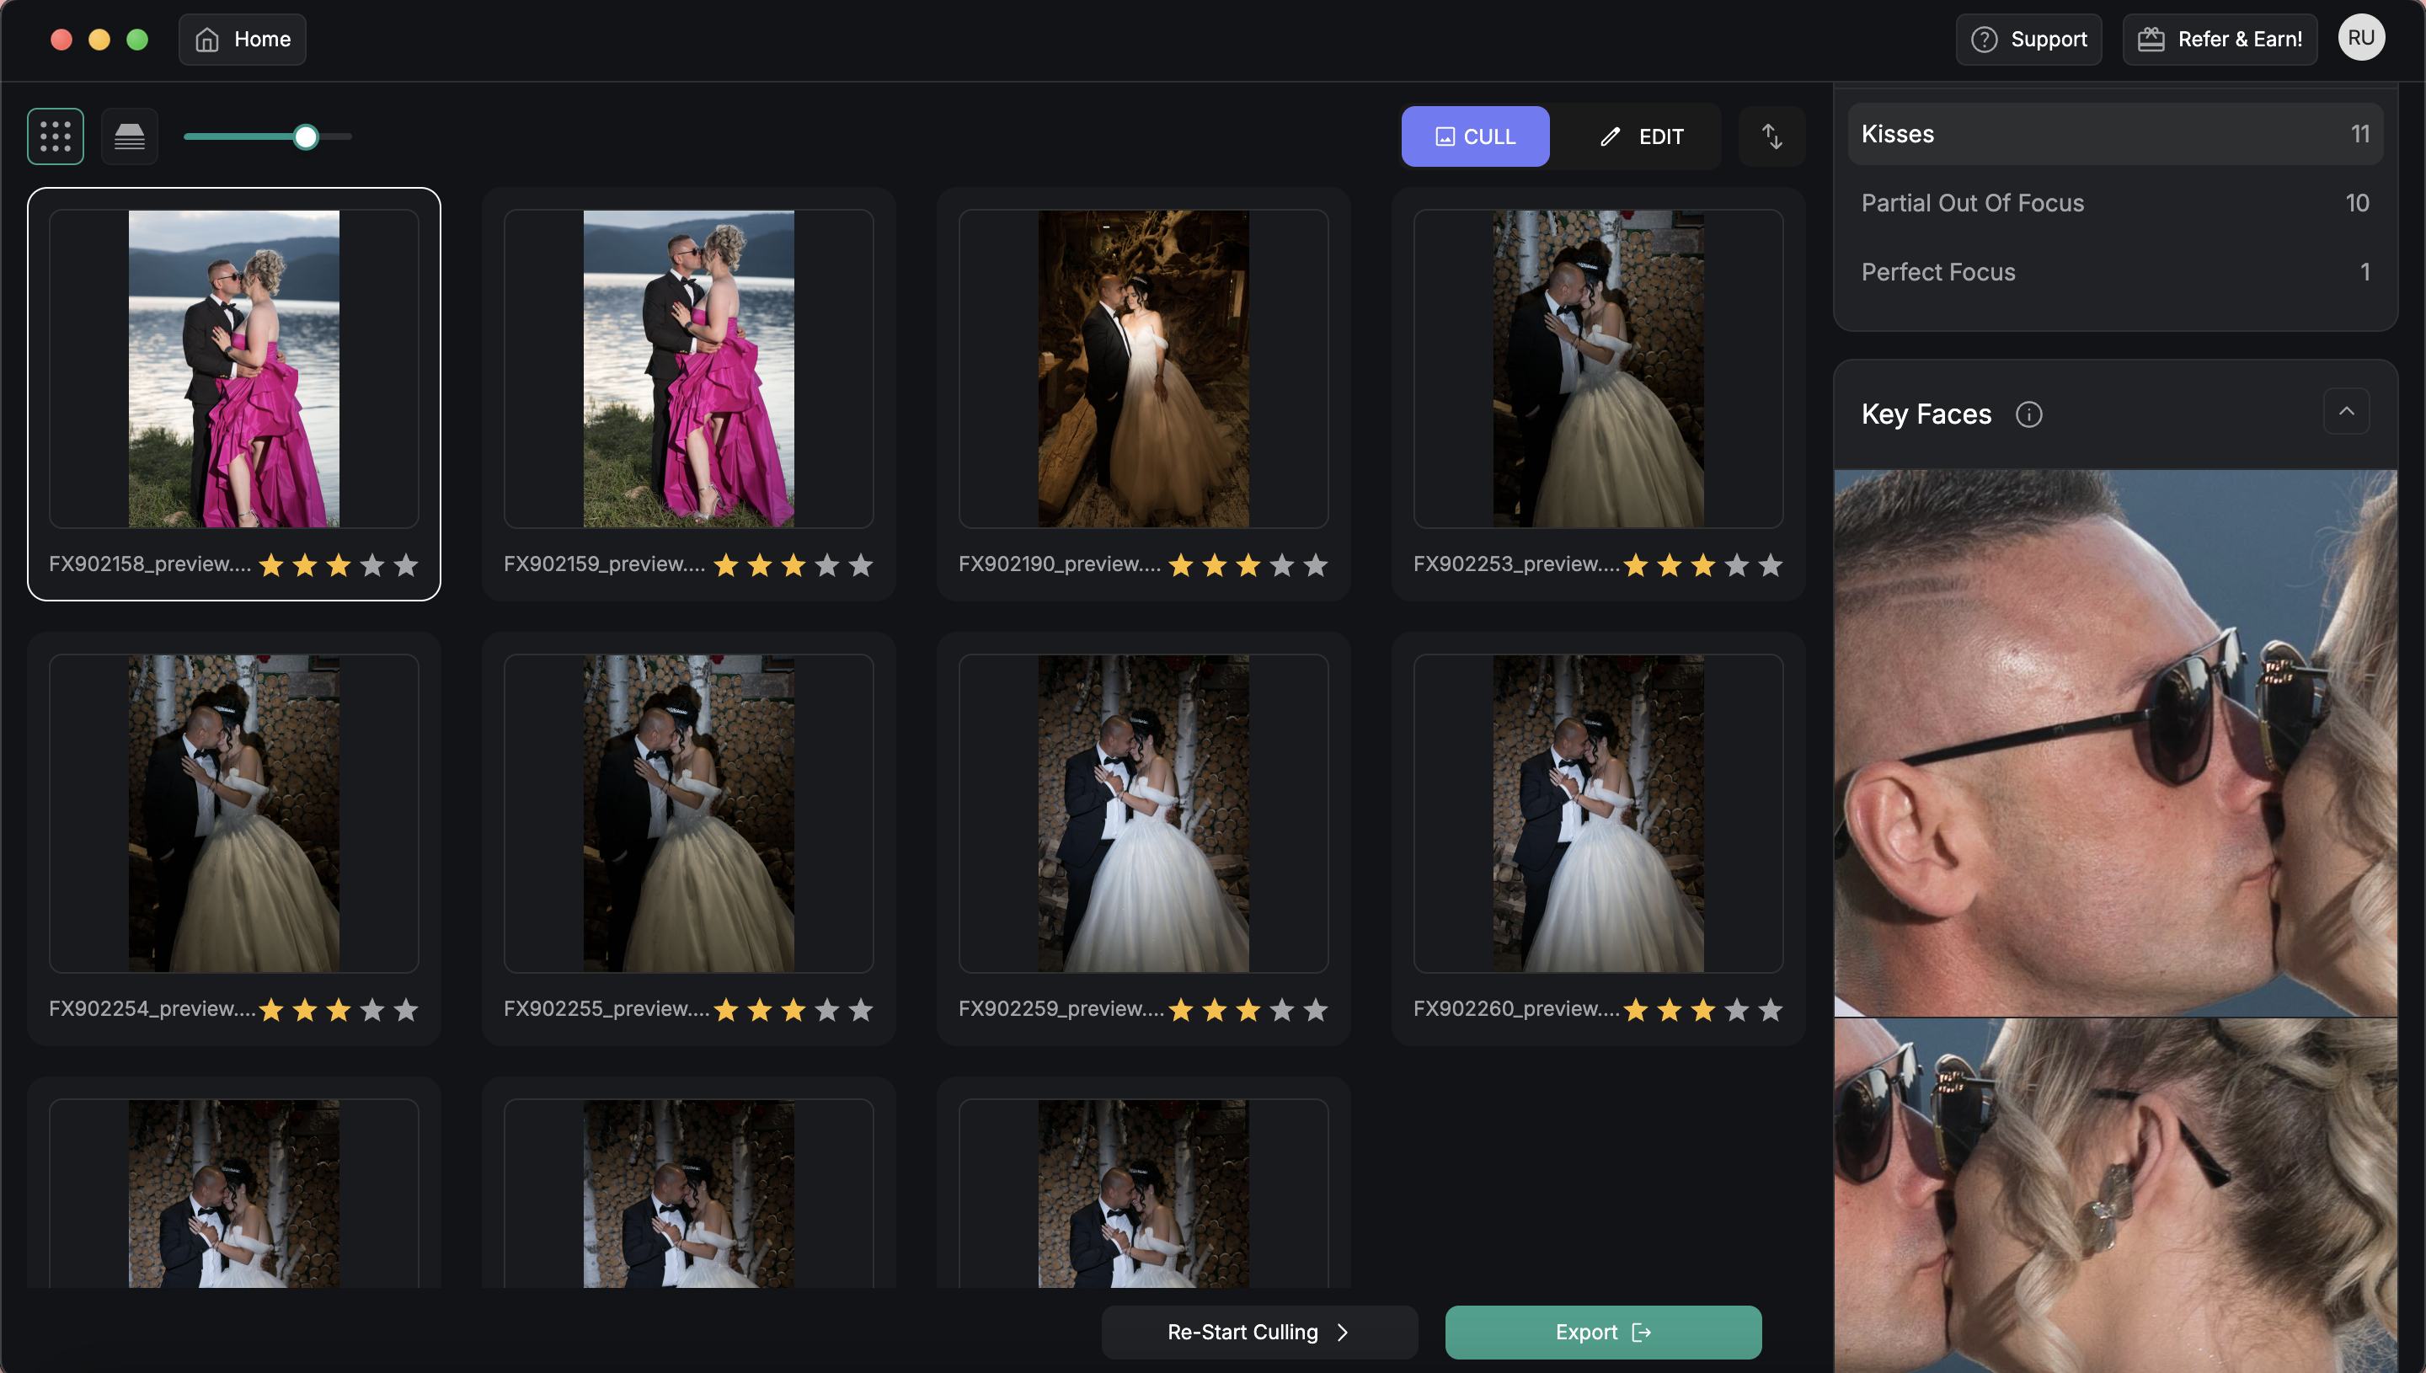The height and width of the screenshot is (1373, 2426).
Task: Open the RU user avatar menu
Action: (x=2360, y=38)
